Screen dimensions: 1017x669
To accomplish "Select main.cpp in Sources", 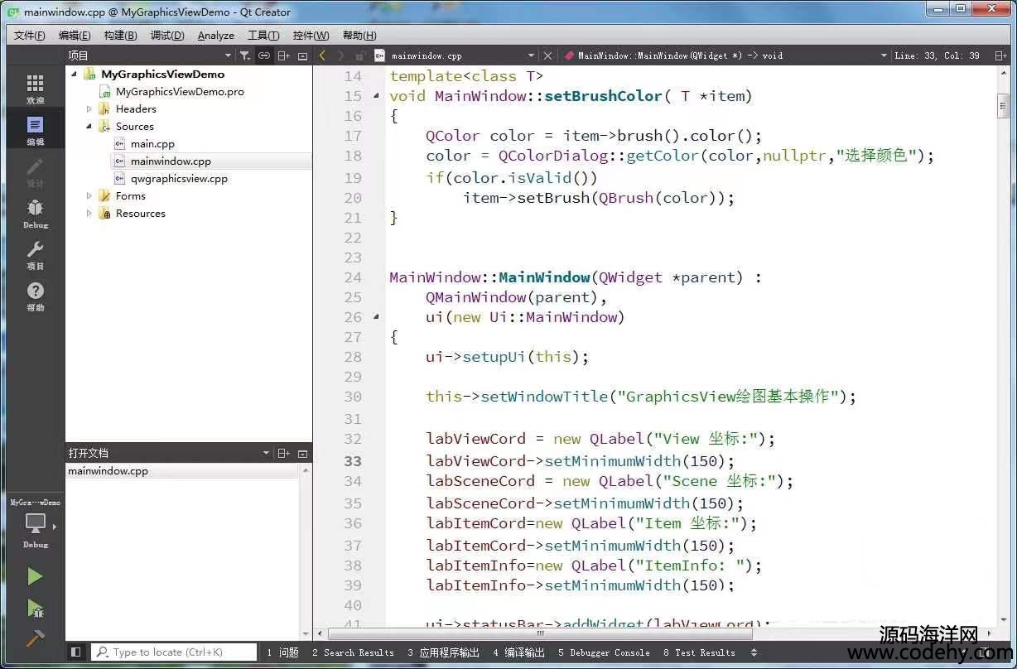I will click(152, 144).
